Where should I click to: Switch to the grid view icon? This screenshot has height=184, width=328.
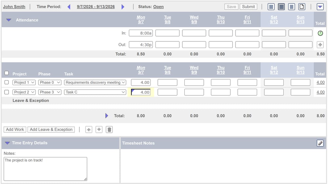click(281, 7)
